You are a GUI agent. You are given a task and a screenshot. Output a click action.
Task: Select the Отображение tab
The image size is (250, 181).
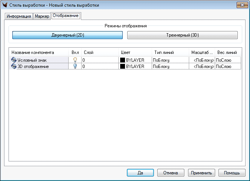tap(66, 16)
